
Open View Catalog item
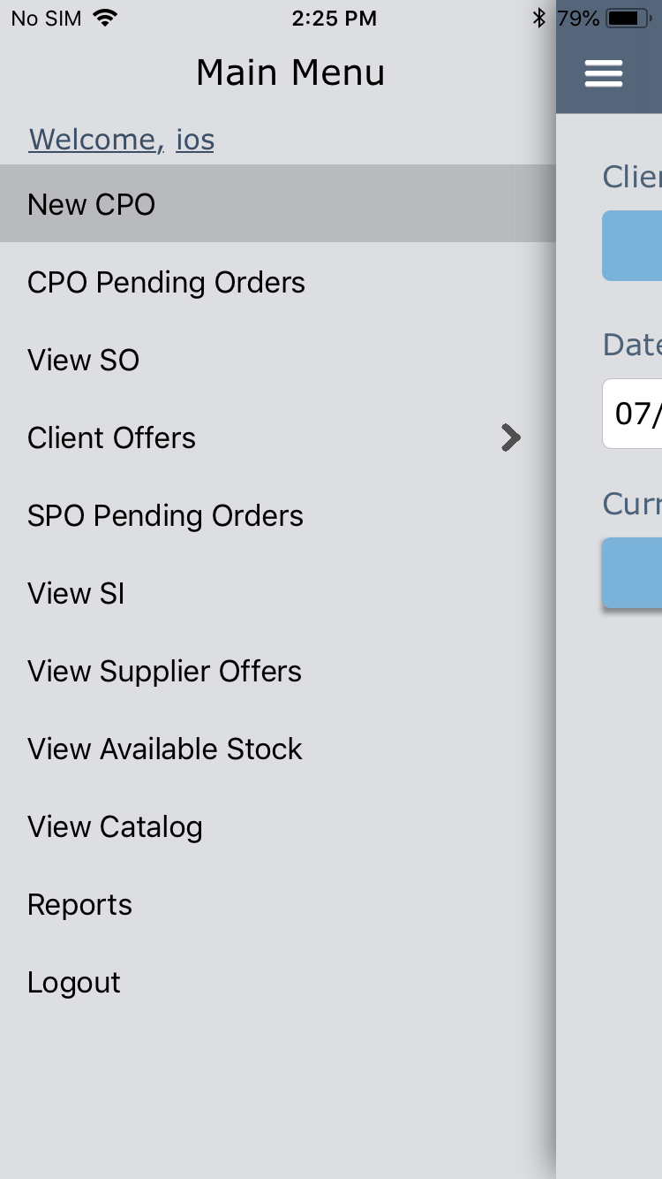(115, 827)
